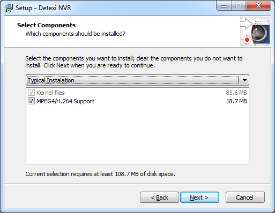The image size is (275, 213).
Task: Click the disk space requirement text
Action: pyautogui.click(x=100, y=174)
